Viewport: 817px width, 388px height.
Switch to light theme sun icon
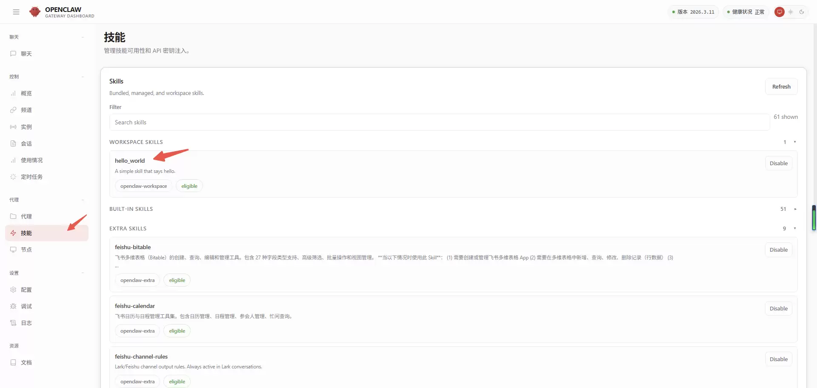click(791, 12)
